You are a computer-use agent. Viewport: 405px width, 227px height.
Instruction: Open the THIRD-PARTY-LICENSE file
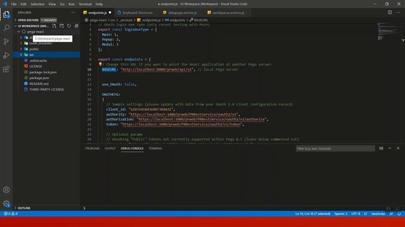tap(46, 90)
